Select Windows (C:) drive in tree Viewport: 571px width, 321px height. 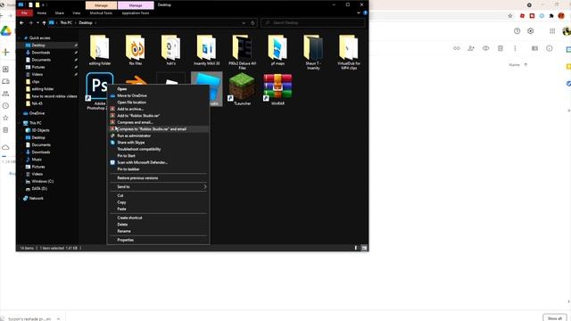(42, 181)
